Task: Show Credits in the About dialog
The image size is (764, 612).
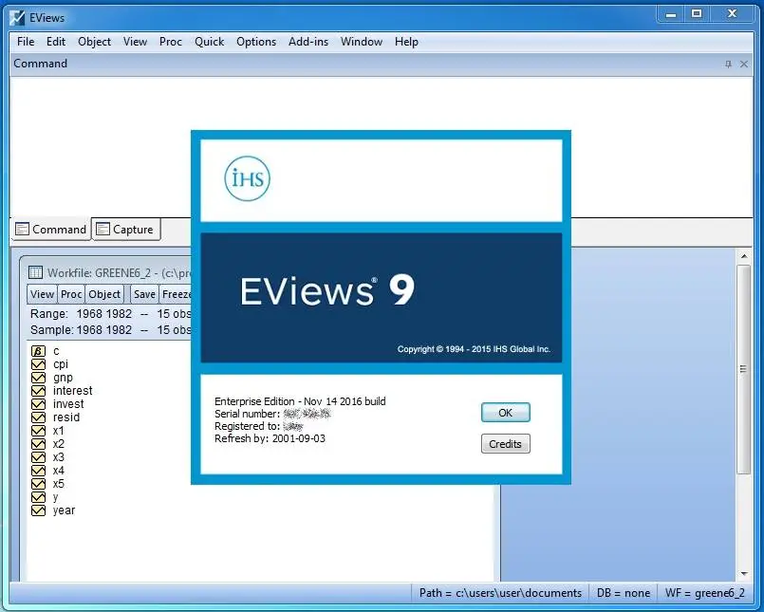Action: [x=505, y=444]
